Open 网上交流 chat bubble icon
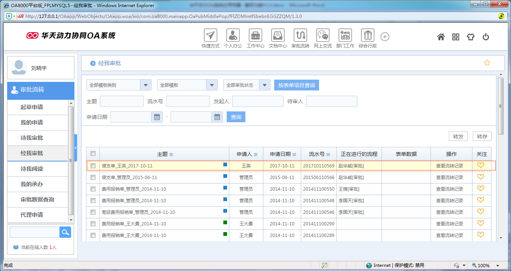Image resolution: width=511 pixels, height=271 pixels. 322,36
